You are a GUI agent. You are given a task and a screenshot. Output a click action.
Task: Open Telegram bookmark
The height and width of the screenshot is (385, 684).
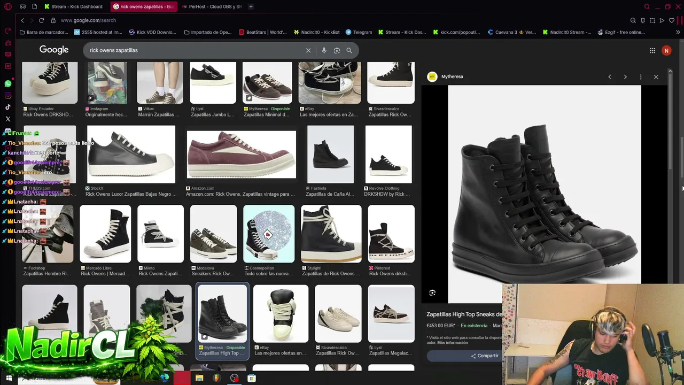coord(359,32)
